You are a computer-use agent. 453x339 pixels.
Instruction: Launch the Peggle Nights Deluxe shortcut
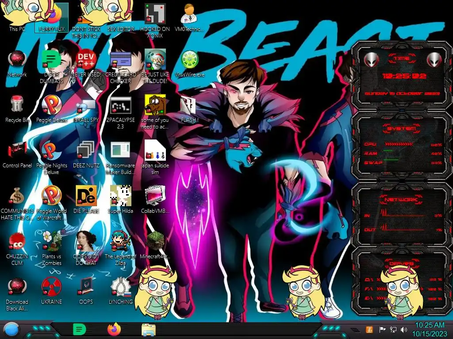(52, 158)
